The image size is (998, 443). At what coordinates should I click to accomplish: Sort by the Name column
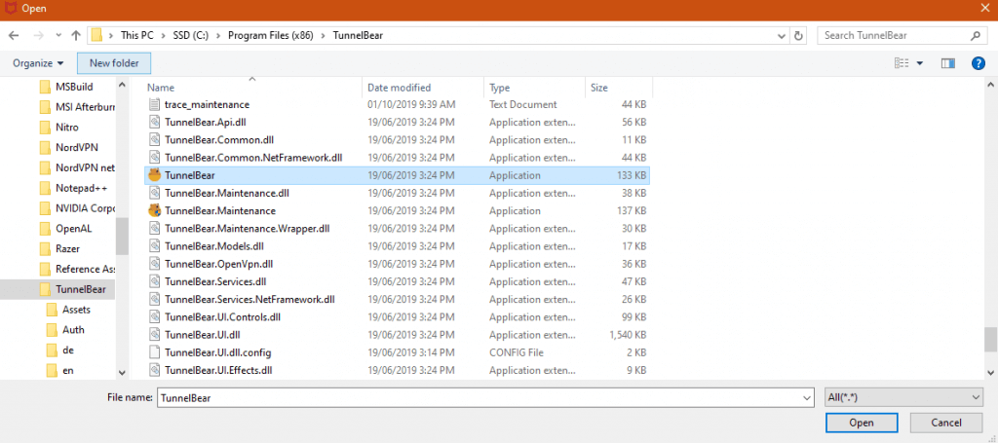tap(161, 88)
